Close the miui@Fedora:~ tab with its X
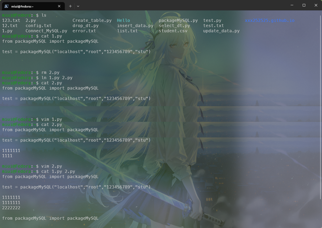322x228 pixels. point(59,6)
